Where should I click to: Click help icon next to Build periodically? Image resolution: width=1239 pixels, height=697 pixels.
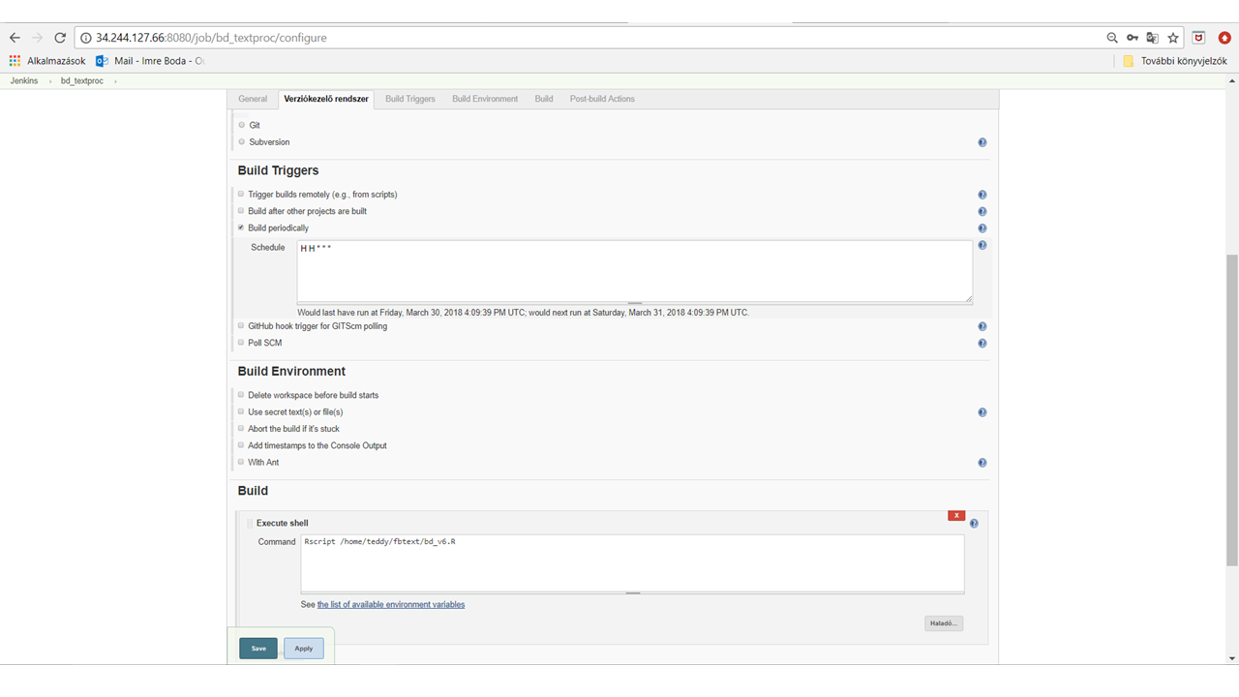pyautogui.click(x=982, y=228)
